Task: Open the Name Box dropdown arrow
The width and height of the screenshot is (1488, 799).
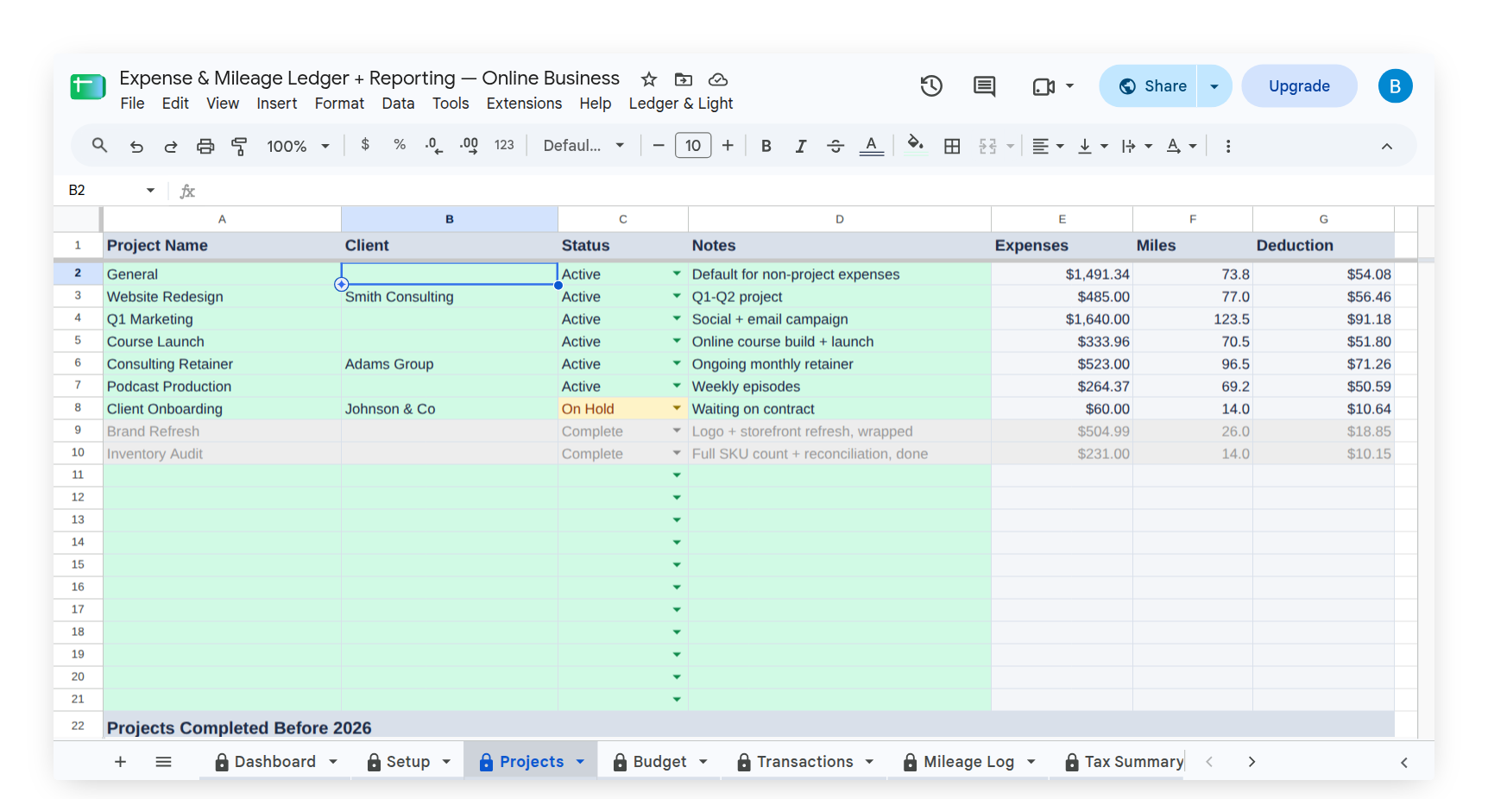Action: point(150,191)
